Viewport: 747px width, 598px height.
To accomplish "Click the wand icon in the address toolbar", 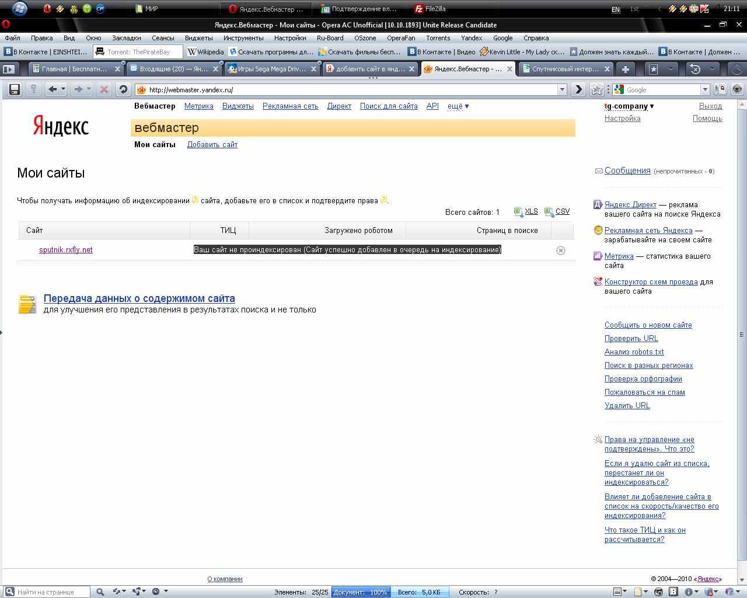I will [33, 89].
